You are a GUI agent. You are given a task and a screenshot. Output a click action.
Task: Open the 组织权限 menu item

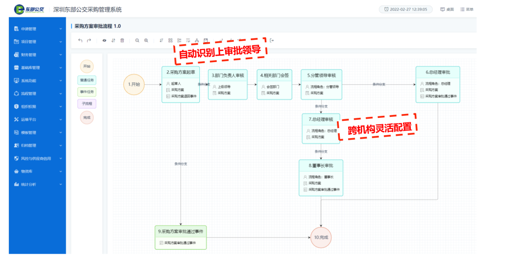38,107
